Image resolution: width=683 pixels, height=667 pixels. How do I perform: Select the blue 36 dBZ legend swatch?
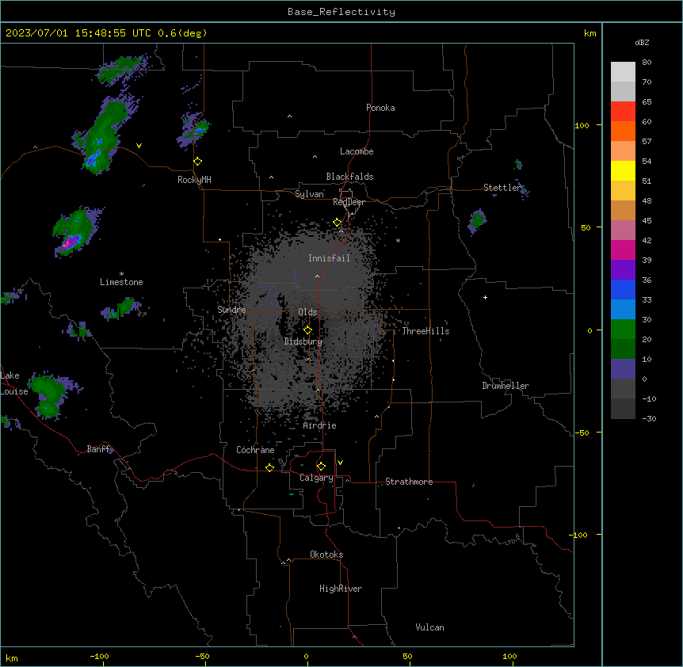[x=623, y=289]
